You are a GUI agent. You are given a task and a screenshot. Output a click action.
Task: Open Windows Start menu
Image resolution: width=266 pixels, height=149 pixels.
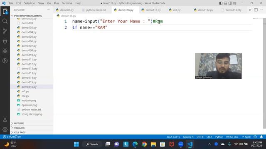(x=76, y=144)
